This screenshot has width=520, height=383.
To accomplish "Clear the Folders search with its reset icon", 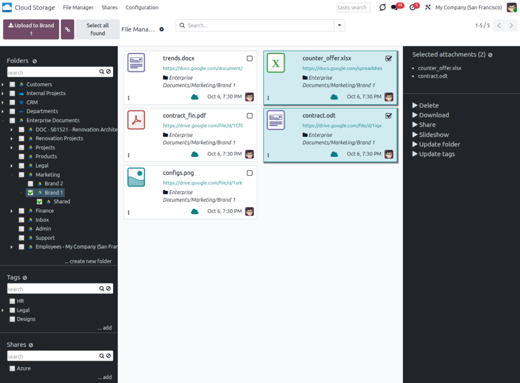I will coord(108,72).
